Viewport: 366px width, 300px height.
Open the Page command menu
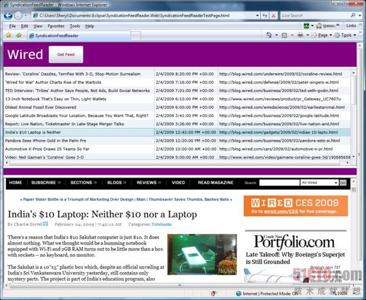pos(322,35)
